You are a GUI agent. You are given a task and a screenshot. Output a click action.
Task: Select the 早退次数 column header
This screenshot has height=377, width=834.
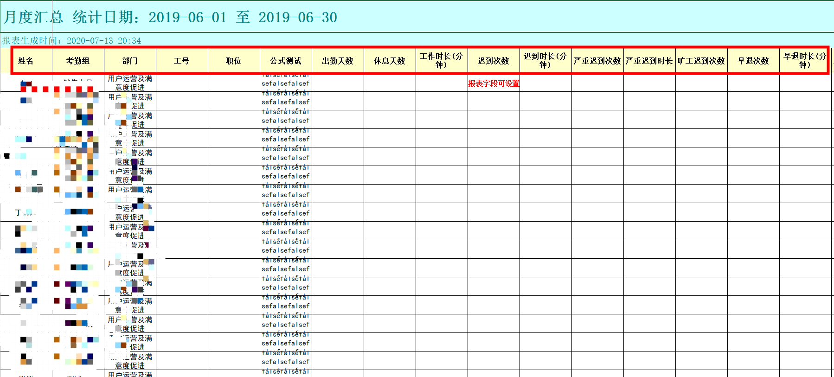click(x=753, y=61)
